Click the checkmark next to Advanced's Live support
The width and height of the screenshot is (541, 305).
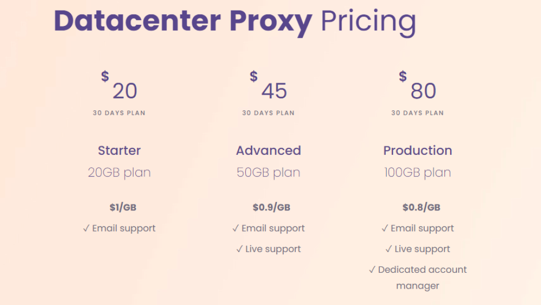[239, 249]
